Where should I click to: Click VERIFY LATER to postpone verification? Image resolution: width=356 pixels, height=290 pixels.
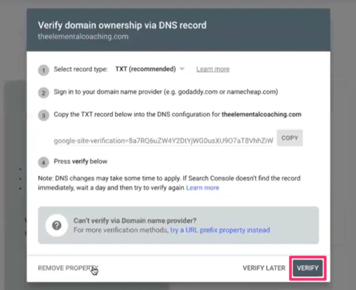click(x=264, y=268)
